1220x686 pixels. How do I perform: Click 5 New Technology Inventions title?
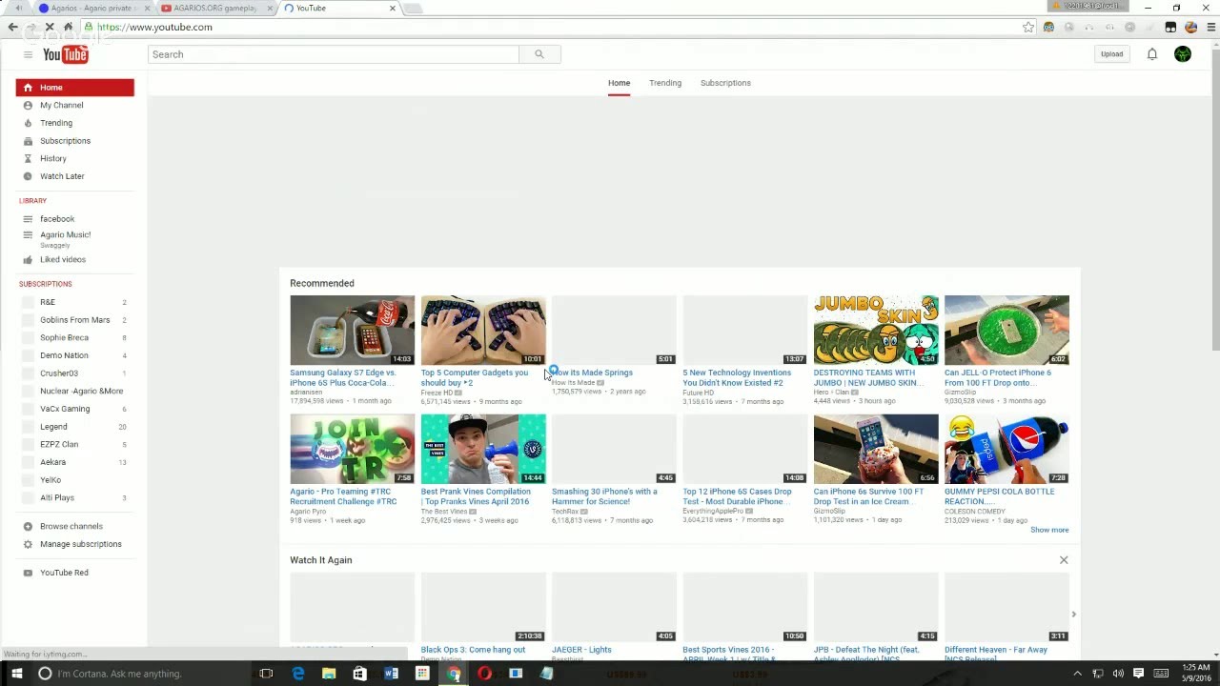pos(737,377)
